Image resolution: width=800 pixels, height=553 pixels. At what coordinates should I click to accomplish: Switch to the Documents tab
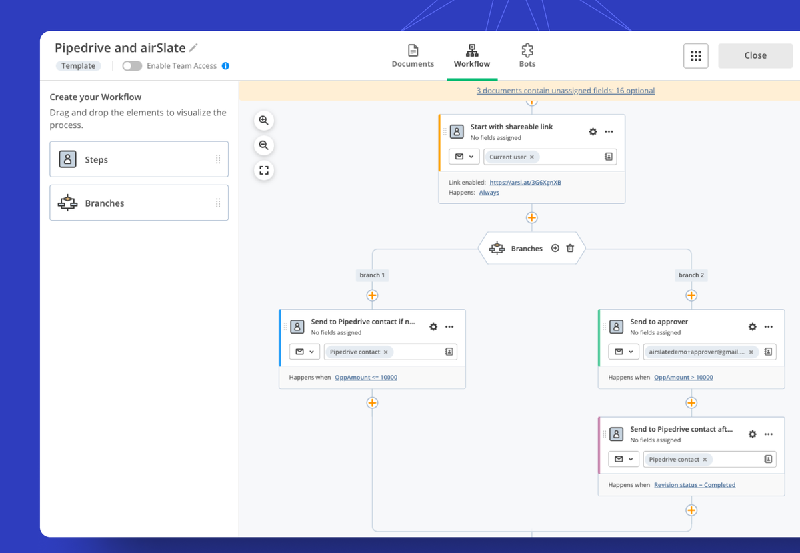[x=413, y=56]
